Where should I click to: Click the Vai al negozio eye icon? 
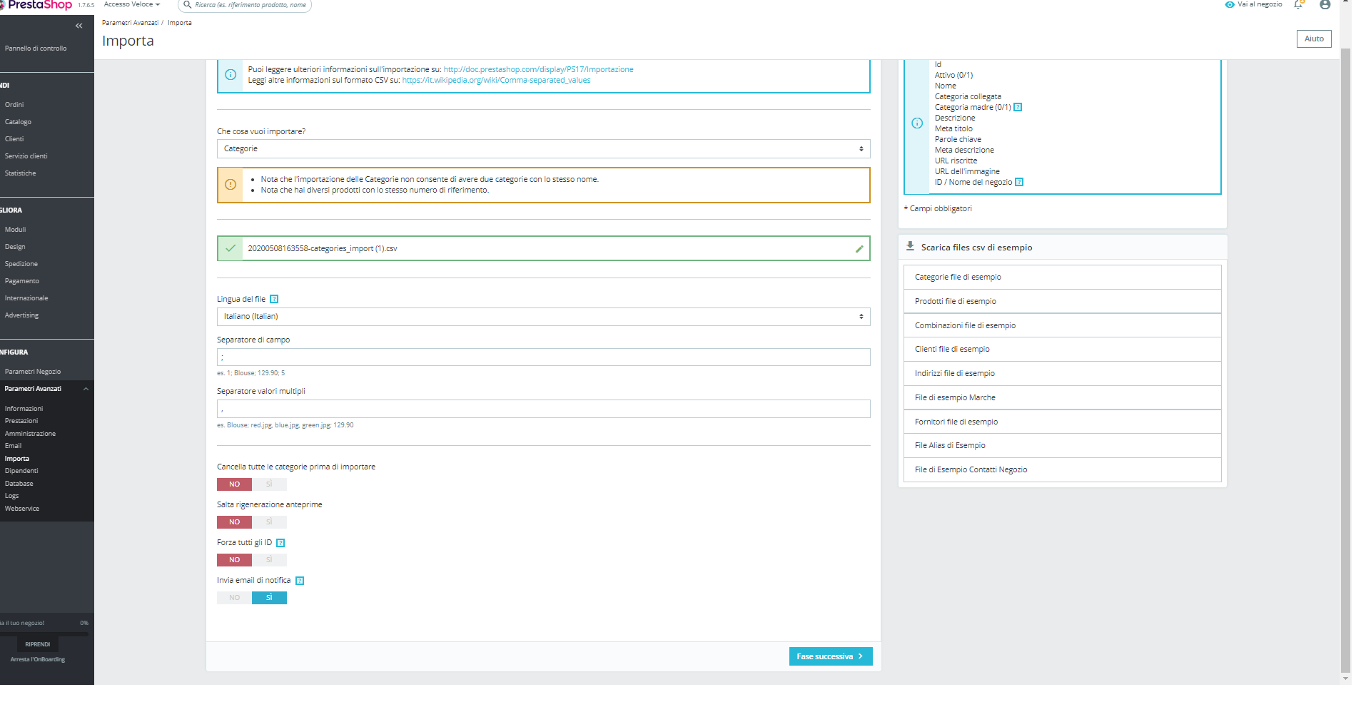coord(1230,4)
